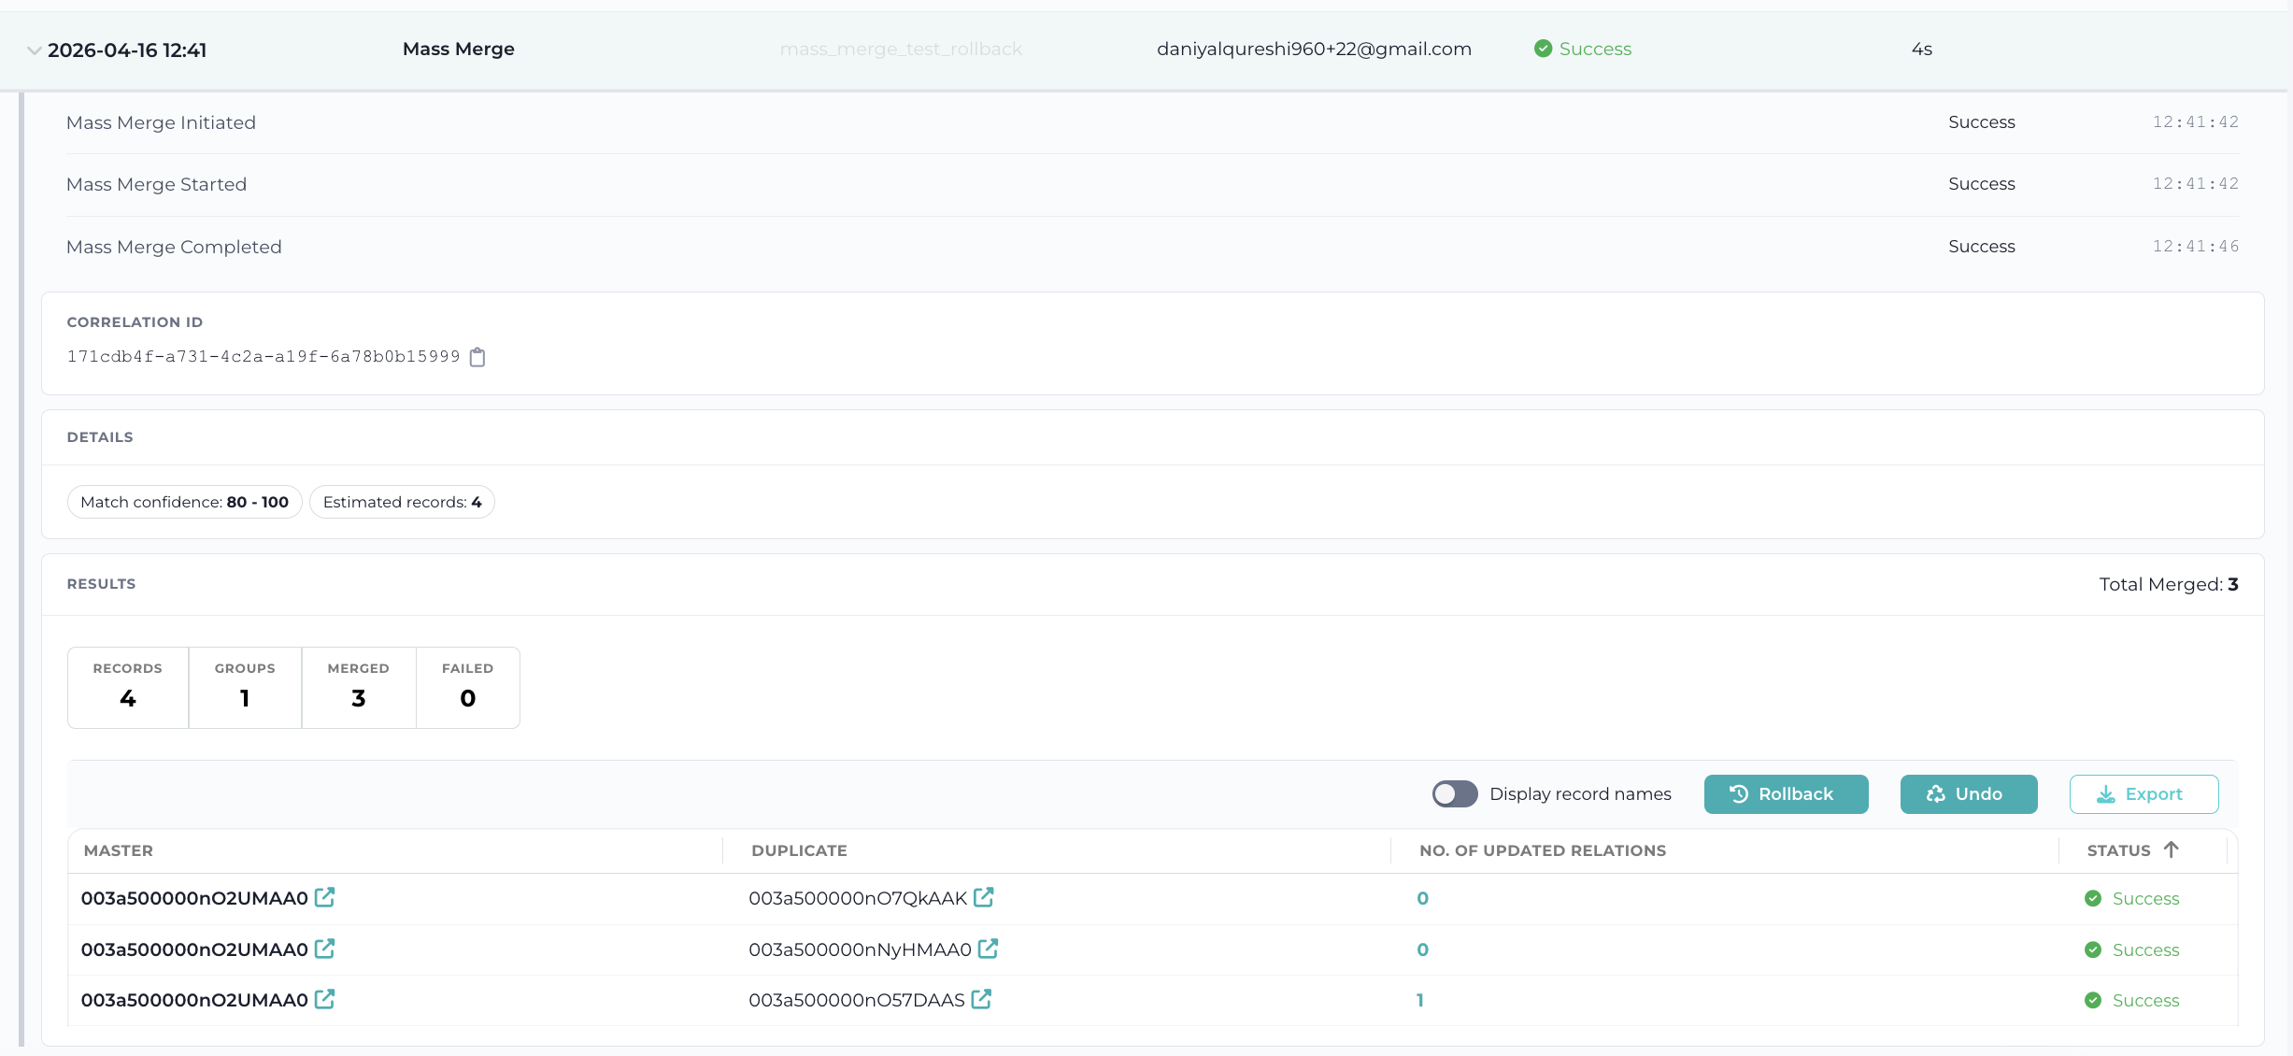
Task: Open duplicate 003a500000nNyHMAA0 external link icon
Action: tap(988, 949)
